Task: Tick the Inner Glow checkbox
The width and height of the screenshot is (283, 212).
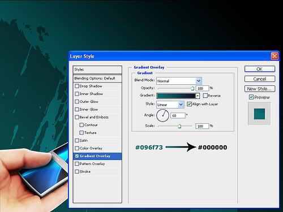Action: [x=77, y=109]
